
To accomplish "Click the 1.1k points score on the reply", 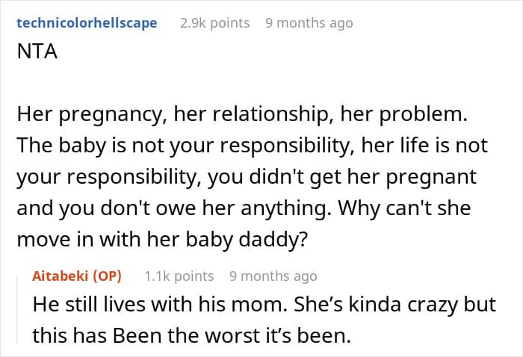I will [x=179, y=276].
